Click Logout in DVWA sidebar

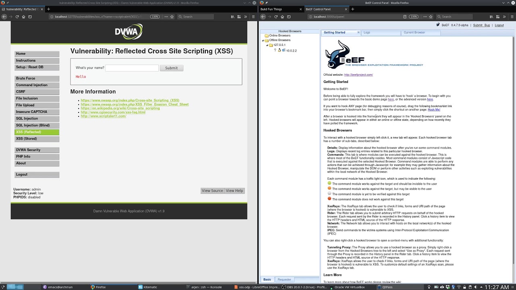click(37, 174)
